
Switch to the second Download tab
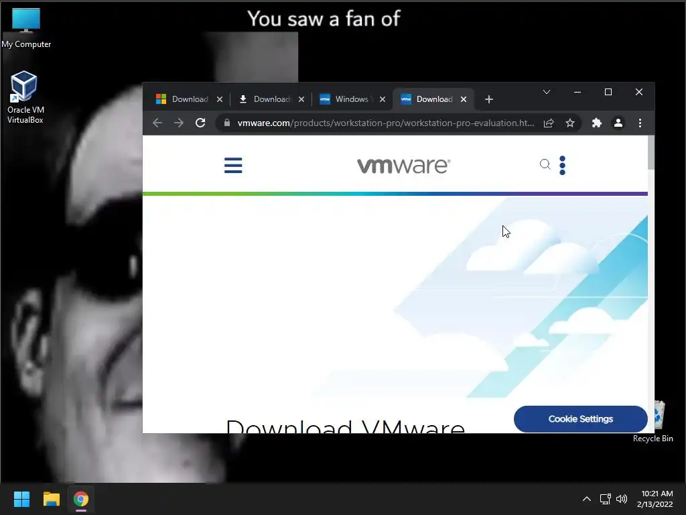coord(265,99)
